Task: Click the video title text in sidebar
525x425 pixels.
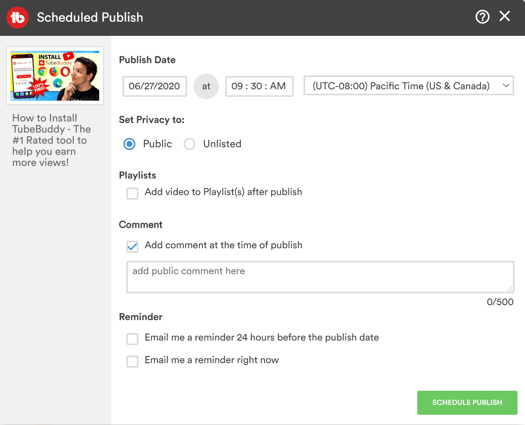Action: [x=52, y=140]
